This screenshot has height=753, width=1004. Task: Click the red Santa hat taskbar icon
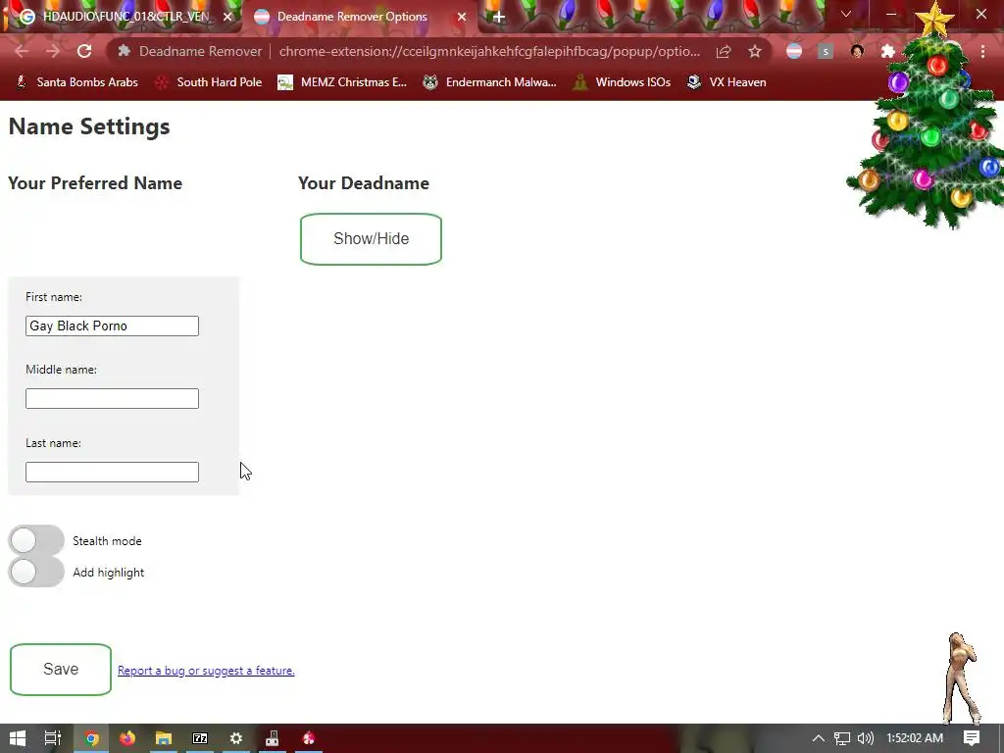309,738
